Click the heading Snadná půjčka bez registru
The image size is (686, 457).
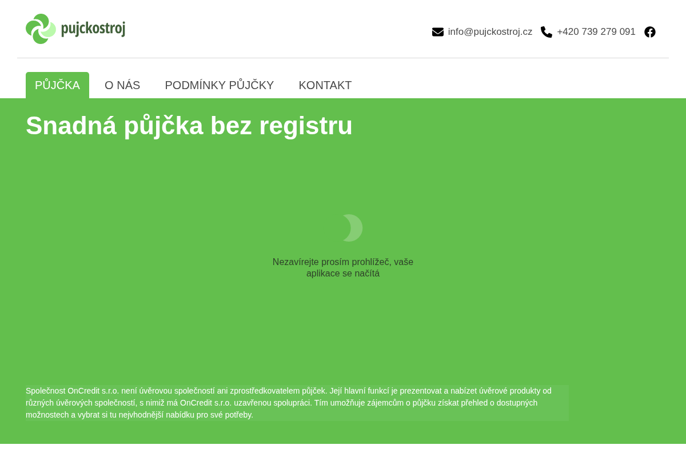pos(189,126)
